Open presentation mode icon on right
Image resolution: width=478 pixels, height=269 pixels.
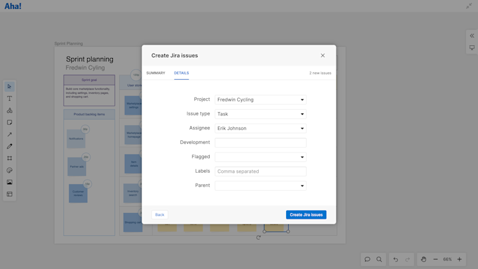472,48
